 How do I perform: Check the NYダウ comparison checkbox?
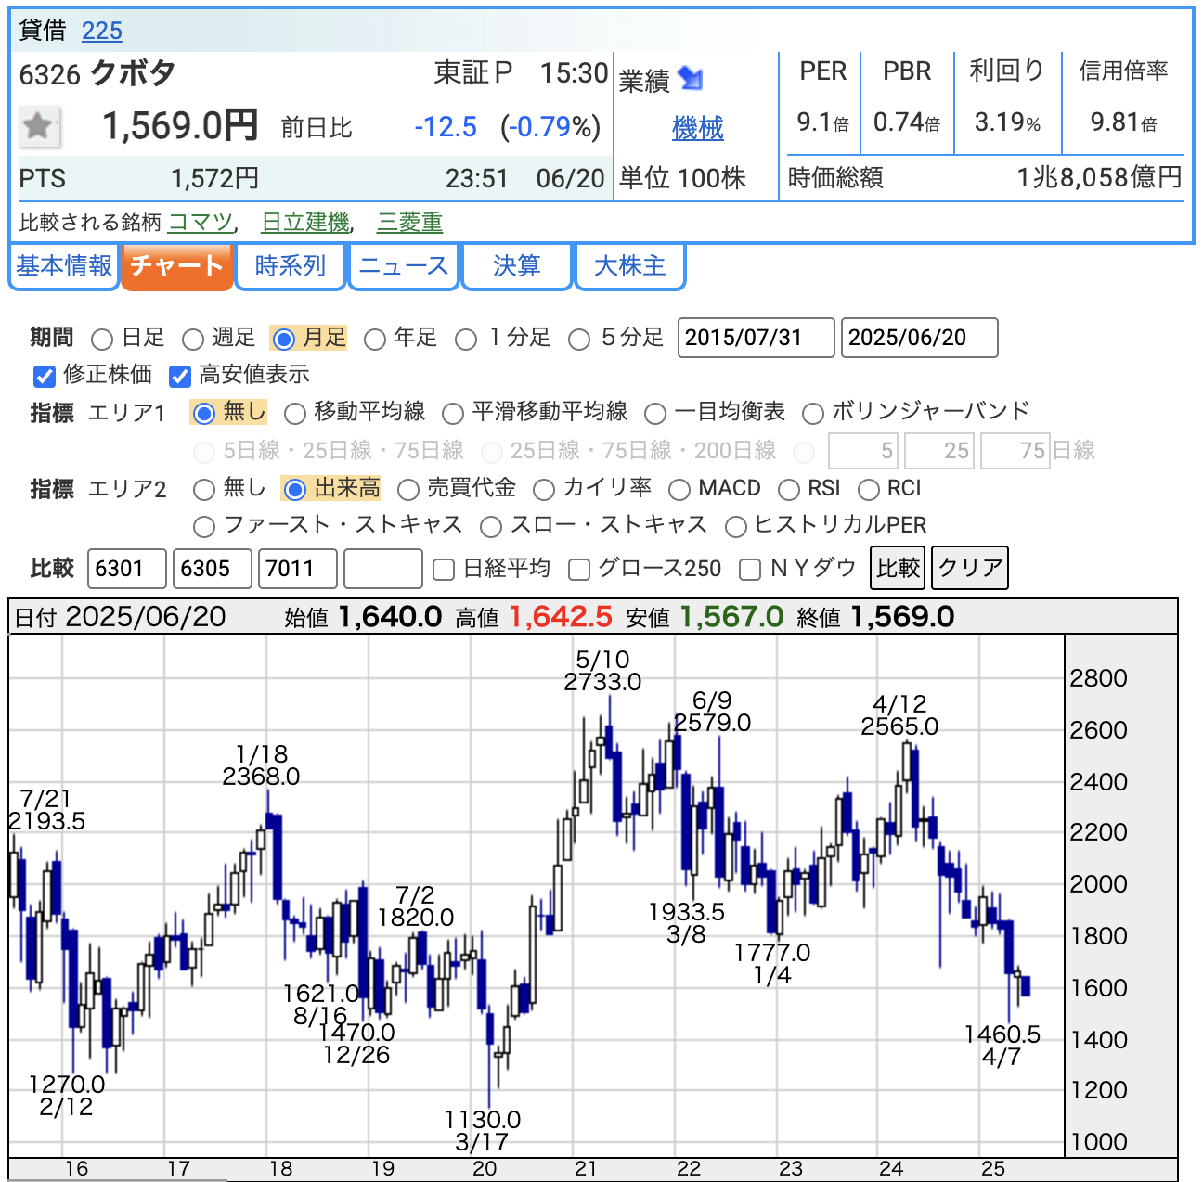tap(750, 569)
